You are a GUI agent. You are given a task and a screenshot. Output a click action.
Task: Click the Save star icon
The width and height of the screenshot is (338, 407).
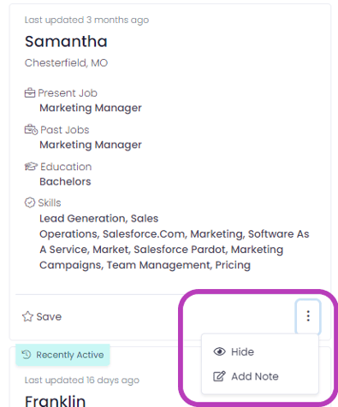(27, 316)
